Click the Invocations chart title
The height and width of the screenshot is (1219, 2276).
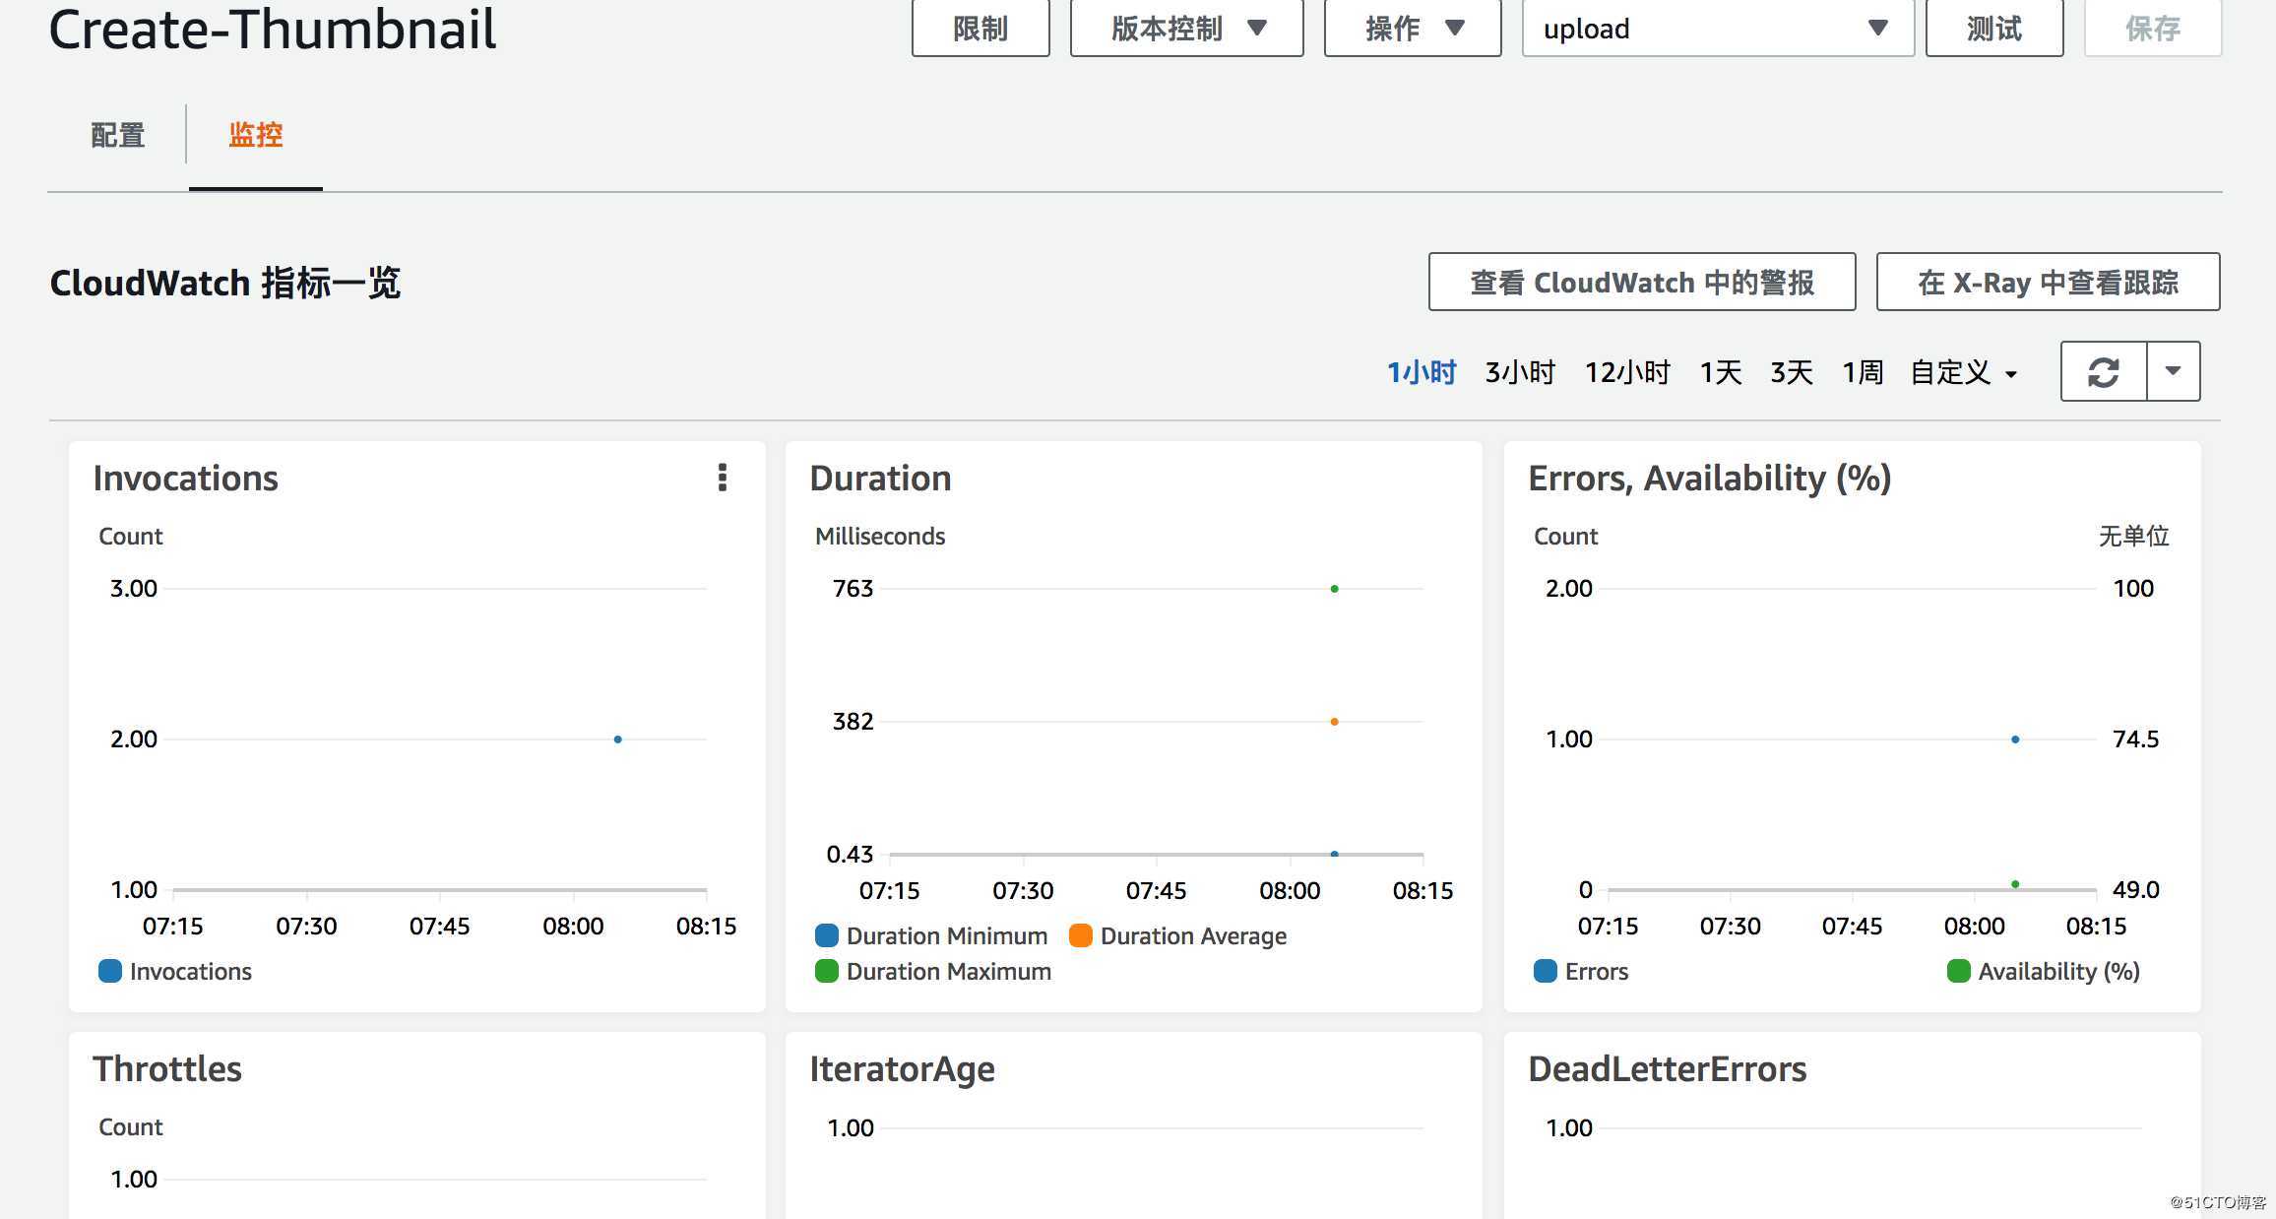(x=186, y=479)
